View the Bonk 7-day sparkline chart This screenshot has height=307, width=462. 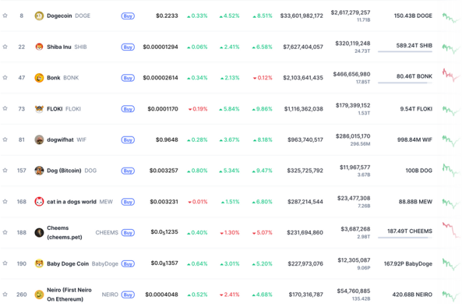(451, 77)
